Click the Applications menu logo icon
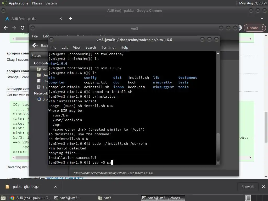 pos(4,3)
